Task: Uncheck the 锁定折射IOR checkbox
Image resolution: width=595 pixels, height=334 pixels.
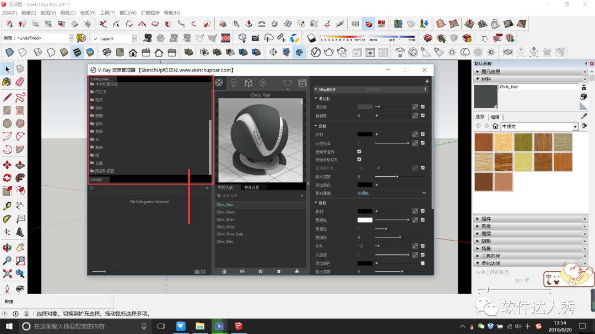Action: pos(359,159)
